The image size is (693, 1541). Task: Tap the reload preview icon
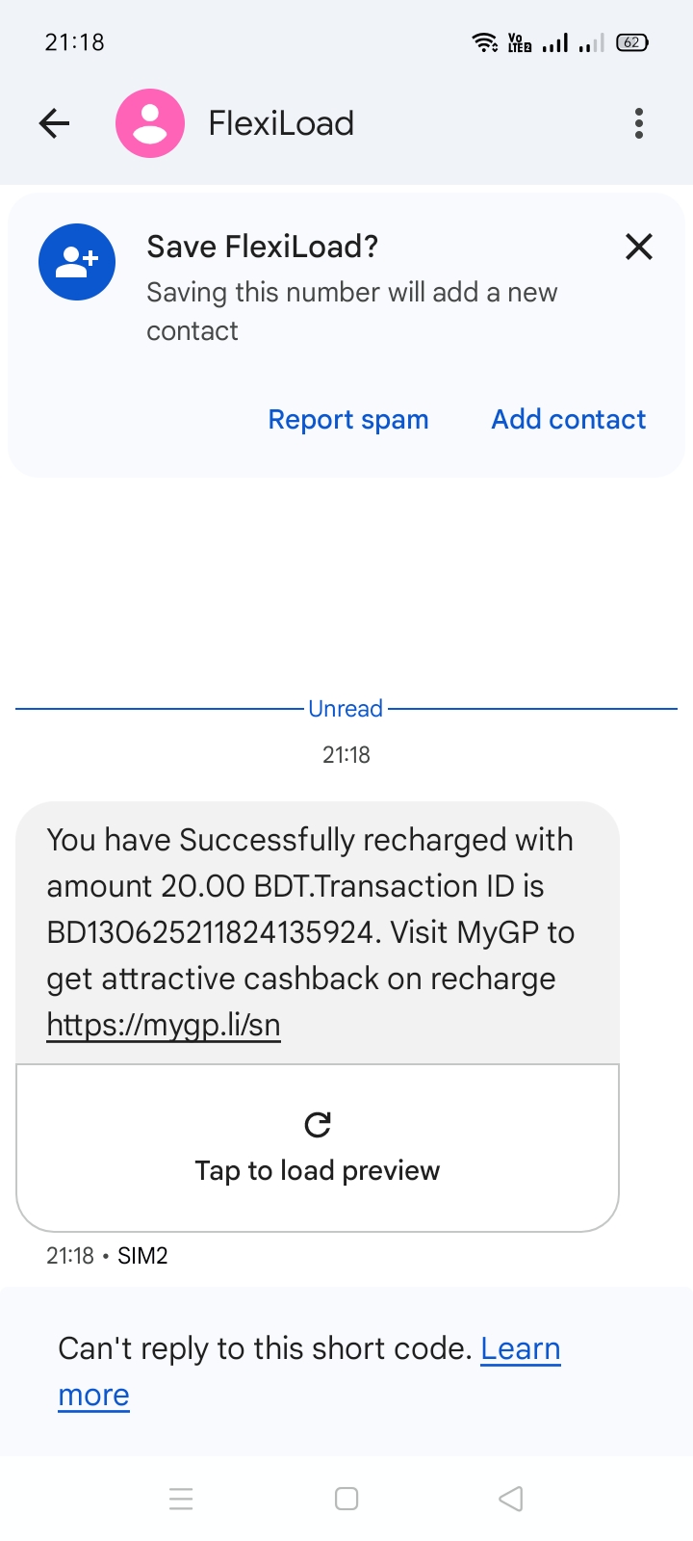click(318, 1124)
